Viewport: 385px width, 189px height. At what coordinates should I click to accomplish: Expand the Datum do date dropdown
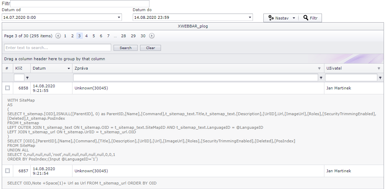tap(250, 17)
